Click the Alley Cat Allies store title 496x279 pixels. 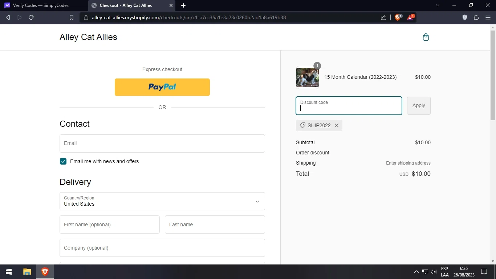(x=88, y=37)
